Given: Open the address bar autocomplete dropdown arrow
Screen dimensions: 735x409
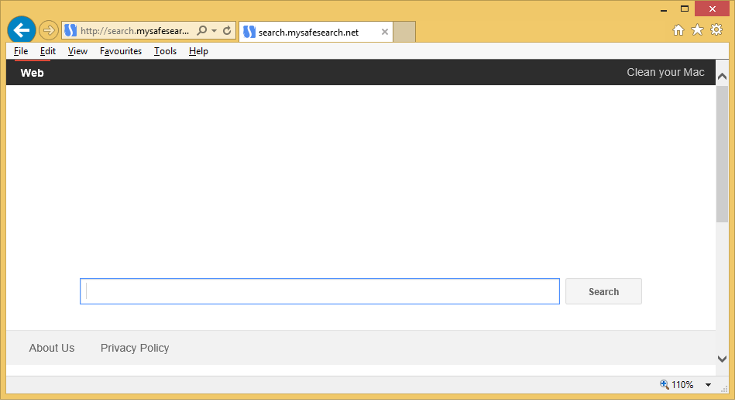Looking at the screenshot, I should 215,31.
